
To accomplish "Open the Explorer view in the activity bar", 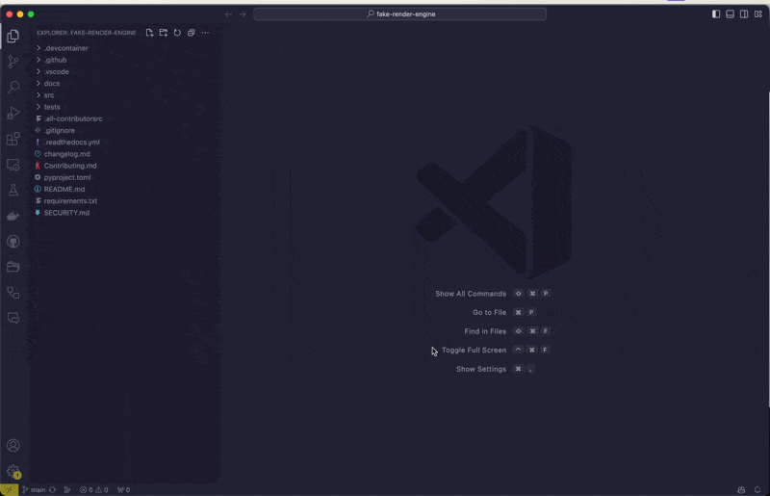I will click(x=13, y=36).
